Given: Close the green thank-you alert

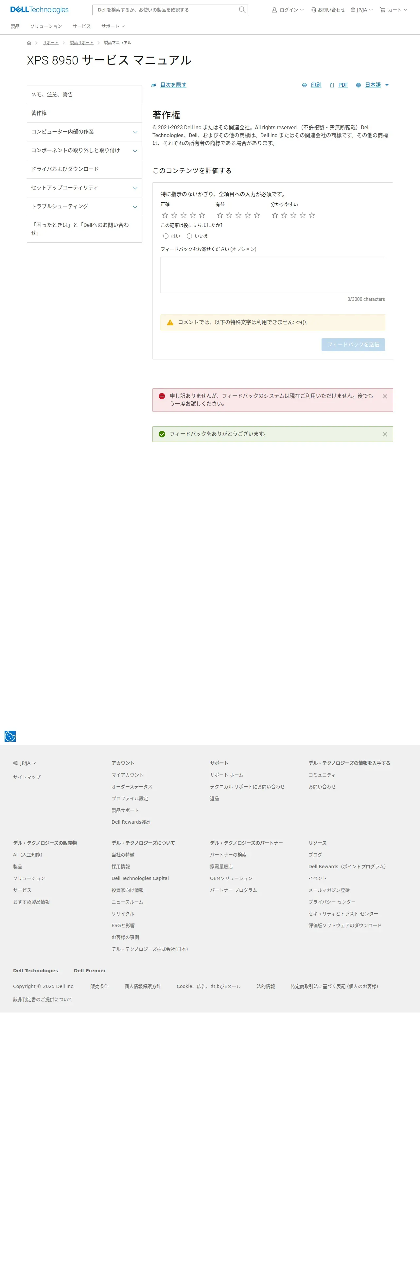Looking at the screenshot, I should 385,434.
